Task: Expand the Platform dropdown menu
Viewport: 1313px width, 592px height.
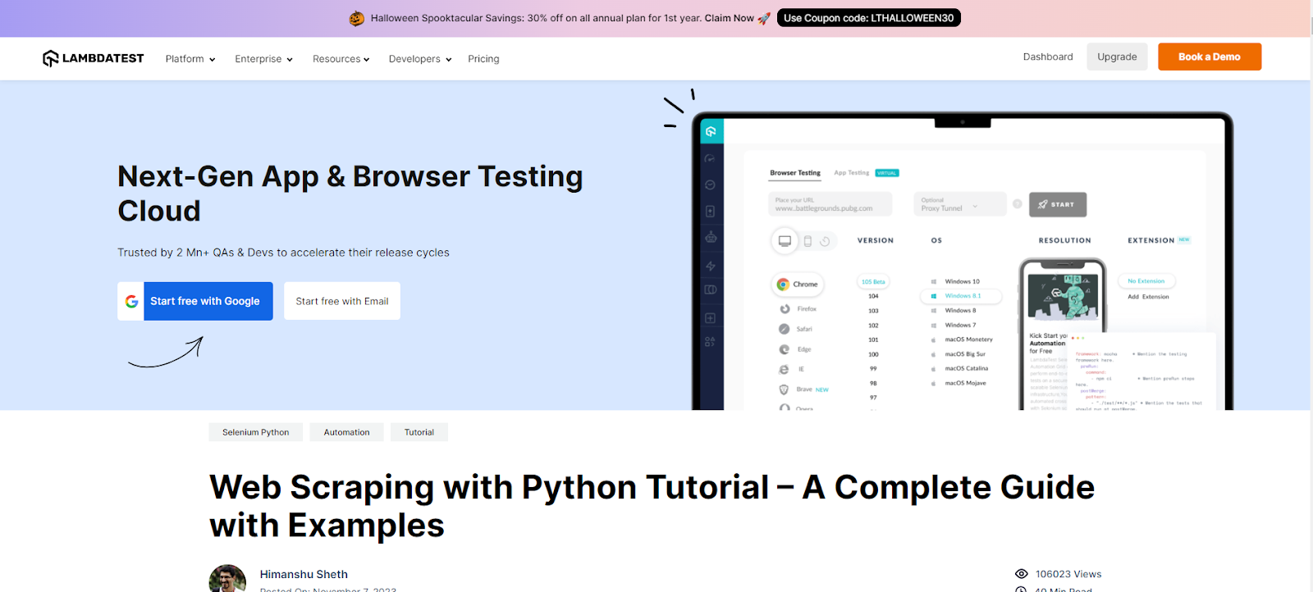Action: click(x=190, y=59)
